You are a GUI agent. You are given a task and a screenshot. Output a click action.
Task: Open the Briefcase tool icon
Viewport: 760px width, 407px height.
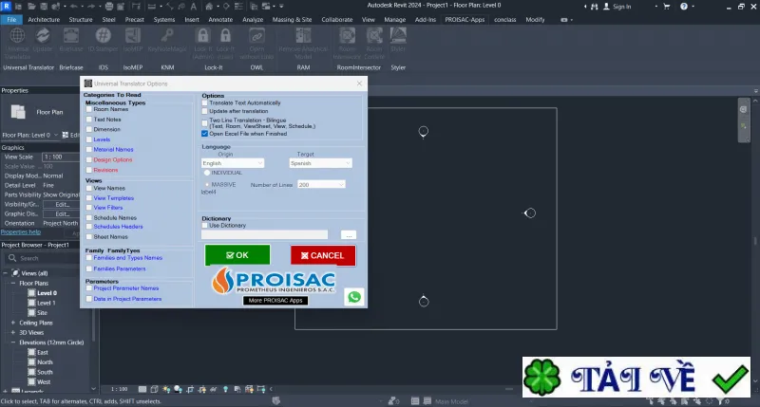coord(70,36)
